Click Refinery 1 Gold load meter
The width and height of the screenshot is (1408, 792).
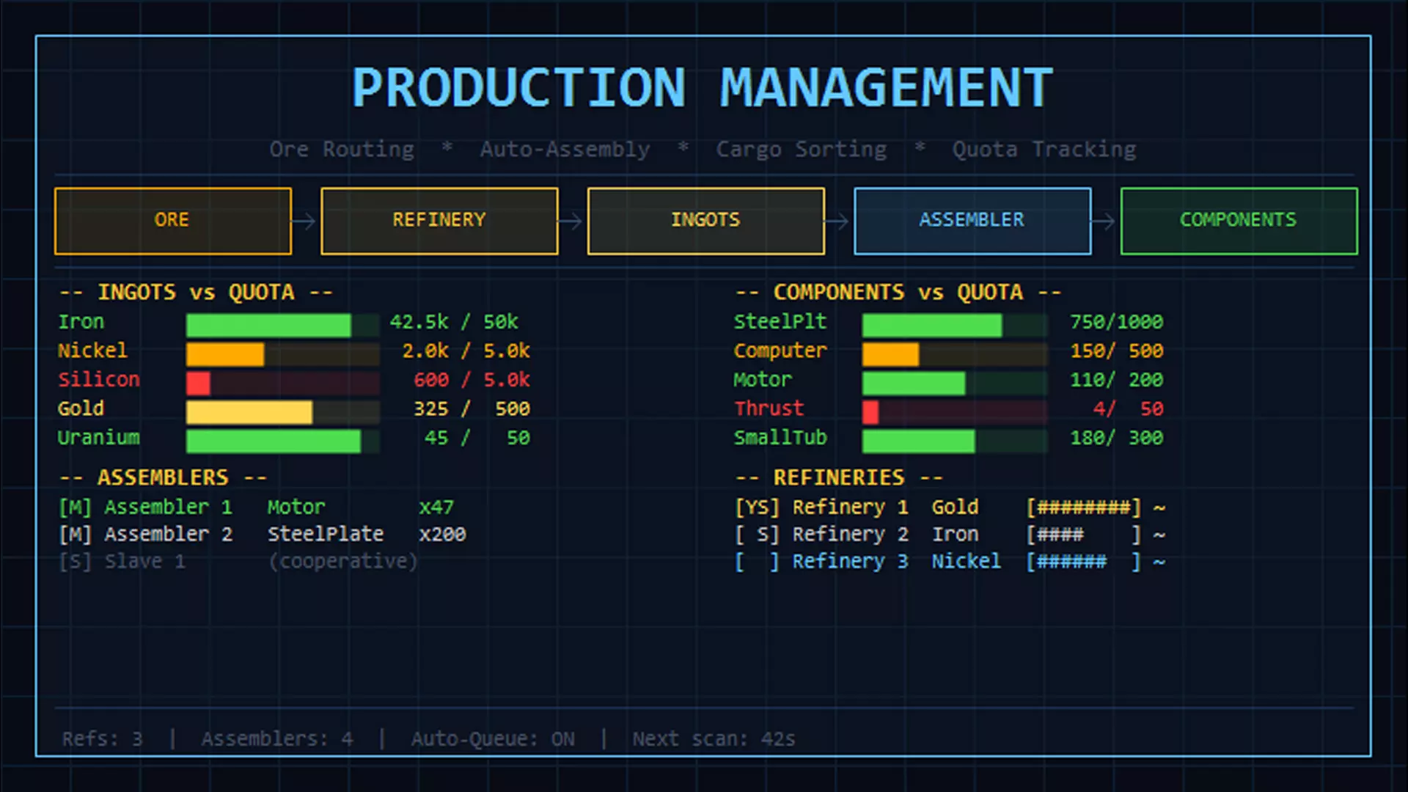pyautogui.click(x=1083, y=507)
